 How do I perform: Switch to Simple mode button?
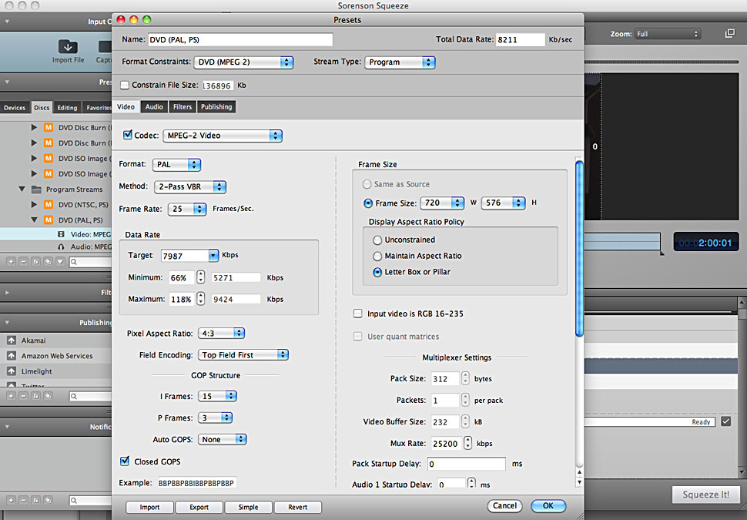248,507
